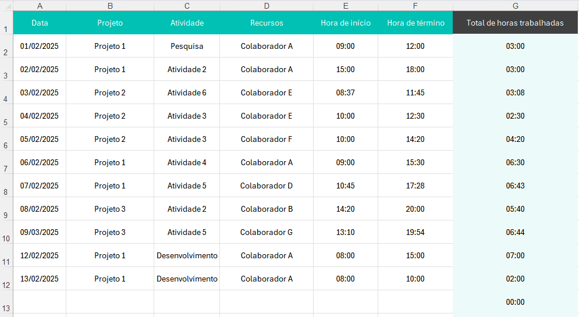This screenshot has height=317, width=579.
Task: Select row 12 header
Action: 6,279
